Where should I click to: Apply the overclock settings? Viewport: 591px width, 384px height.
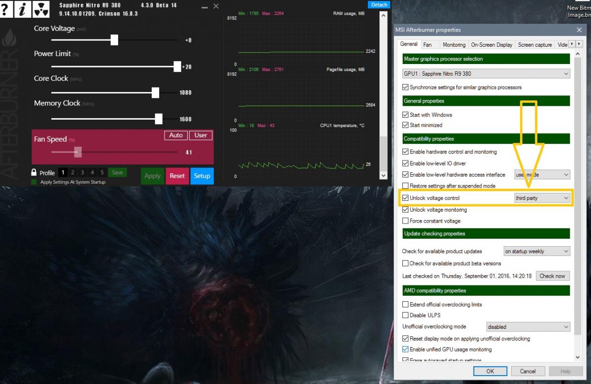[x=153, y=176]
